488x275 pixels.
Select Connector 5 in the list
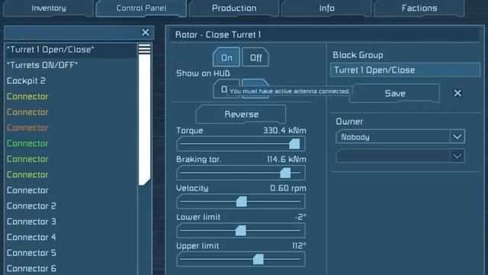tap(71, 253)
